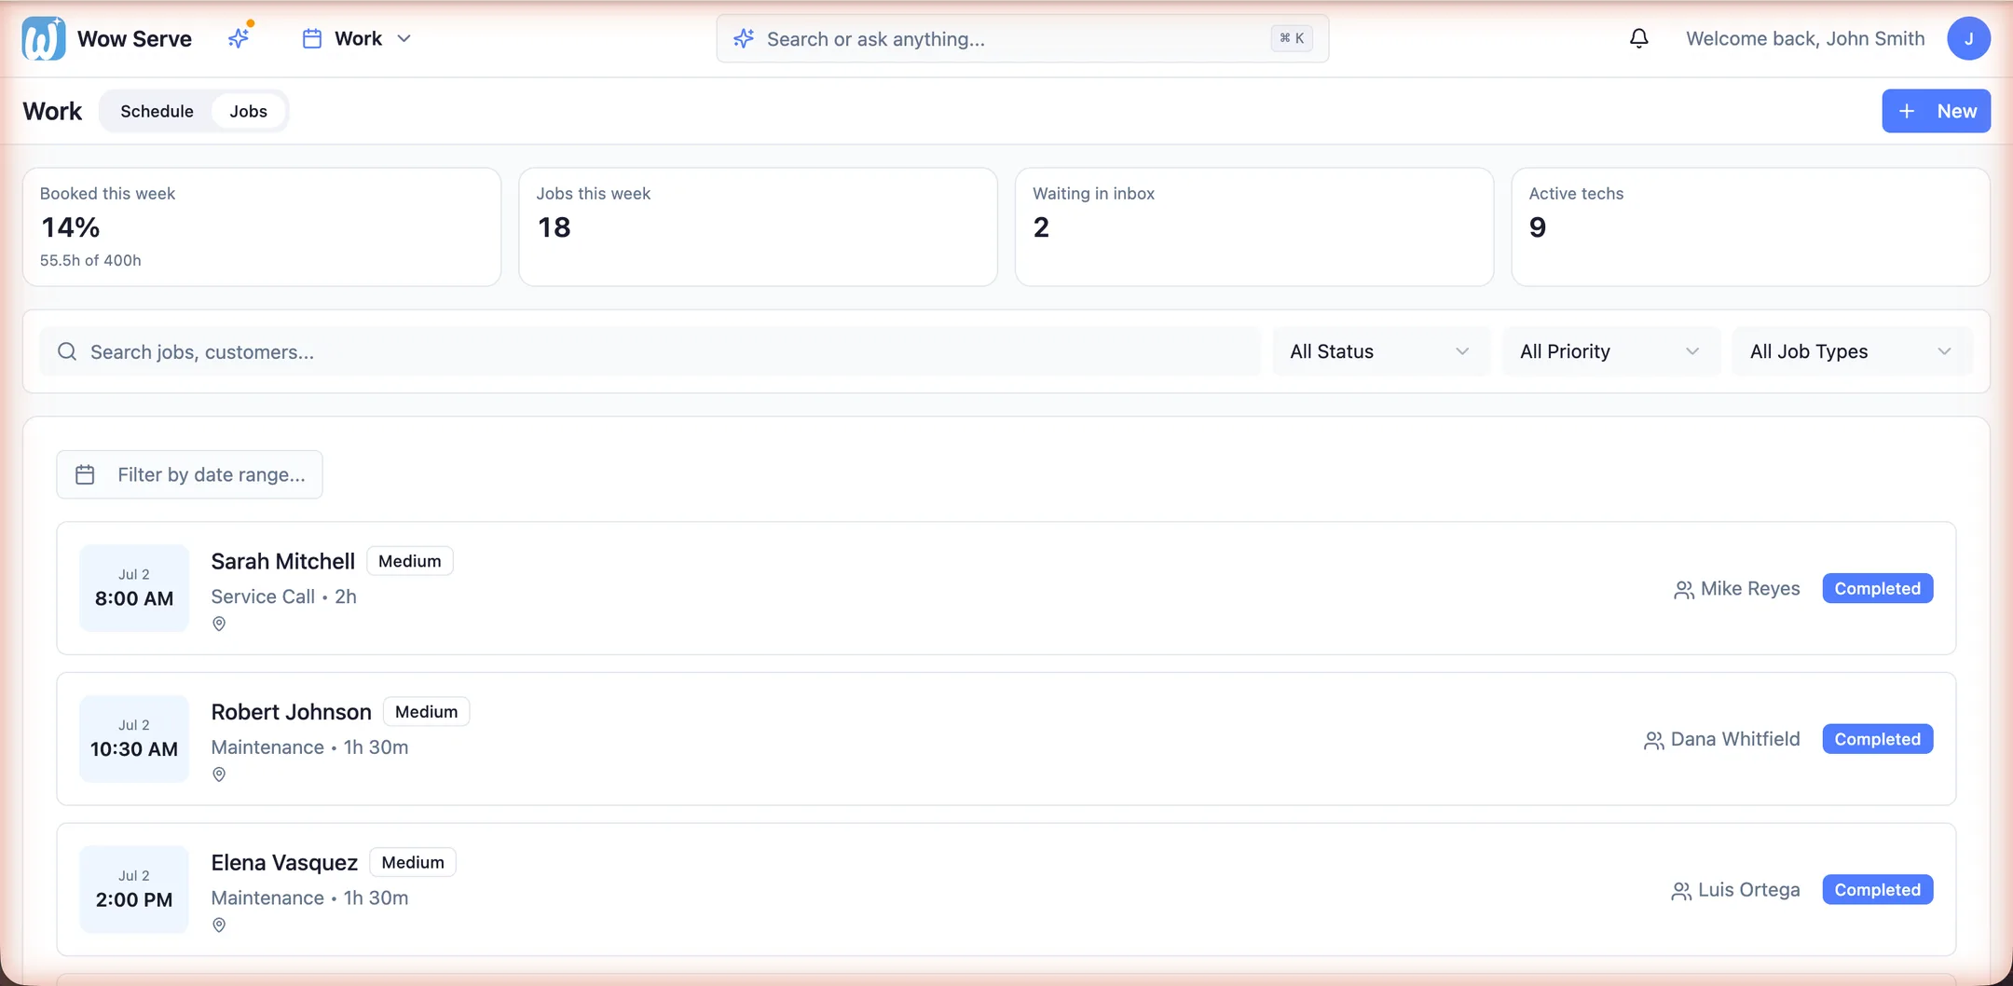Screen dimensions: 2013x986
Task: Click Medium priority tag on Robert Johnson
Action: [x=426, y=712]
